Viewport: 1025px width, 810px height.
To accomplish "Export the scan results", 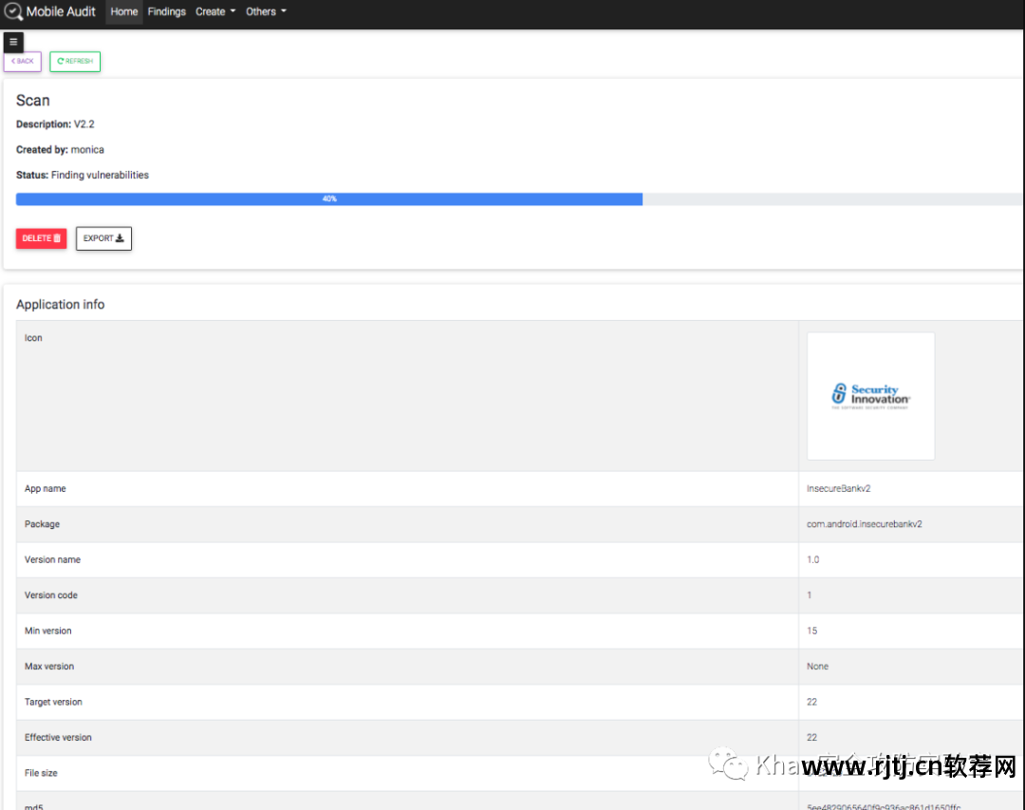I will coord(103,238).
